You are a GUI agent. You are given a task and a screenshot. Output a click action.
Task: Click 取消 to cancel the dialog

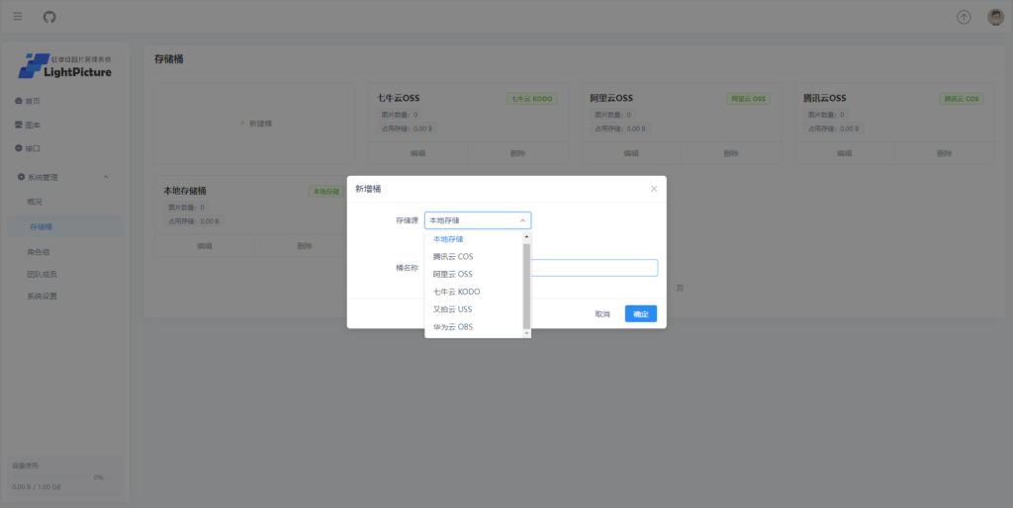click(601, 314)
